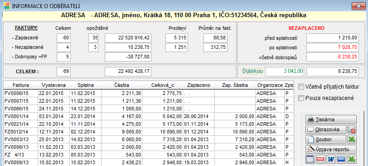The height and width of the screenshot is (166, 368).
Task: Click 'po splatnosti' field 7 028,75
Action: [333, 47]
